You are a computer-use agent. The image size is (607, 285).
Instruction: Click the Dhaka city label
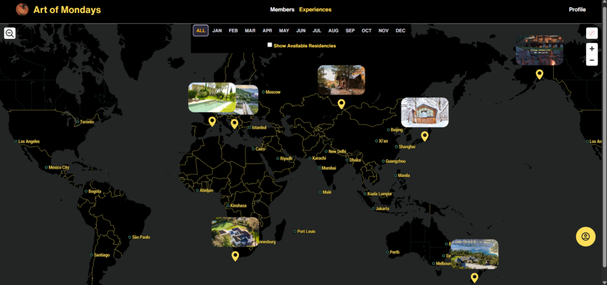click(355, 160)
